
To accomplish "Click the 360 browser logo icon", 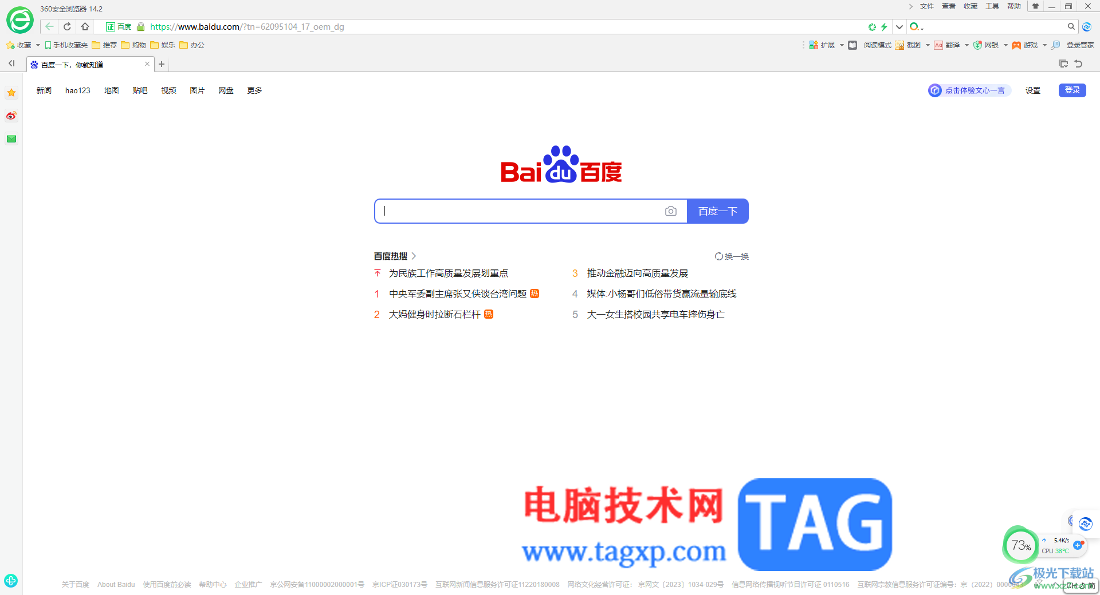I will [x=20, y=21].
